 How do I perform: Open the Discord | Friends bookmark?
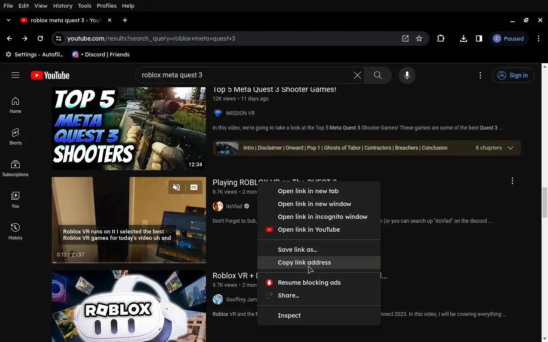click(x=101, y=54)
